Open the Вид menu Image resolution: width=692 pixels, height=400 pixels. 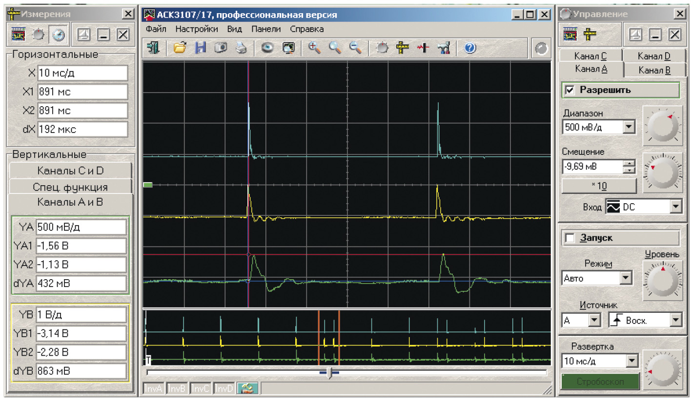(235, 29)
